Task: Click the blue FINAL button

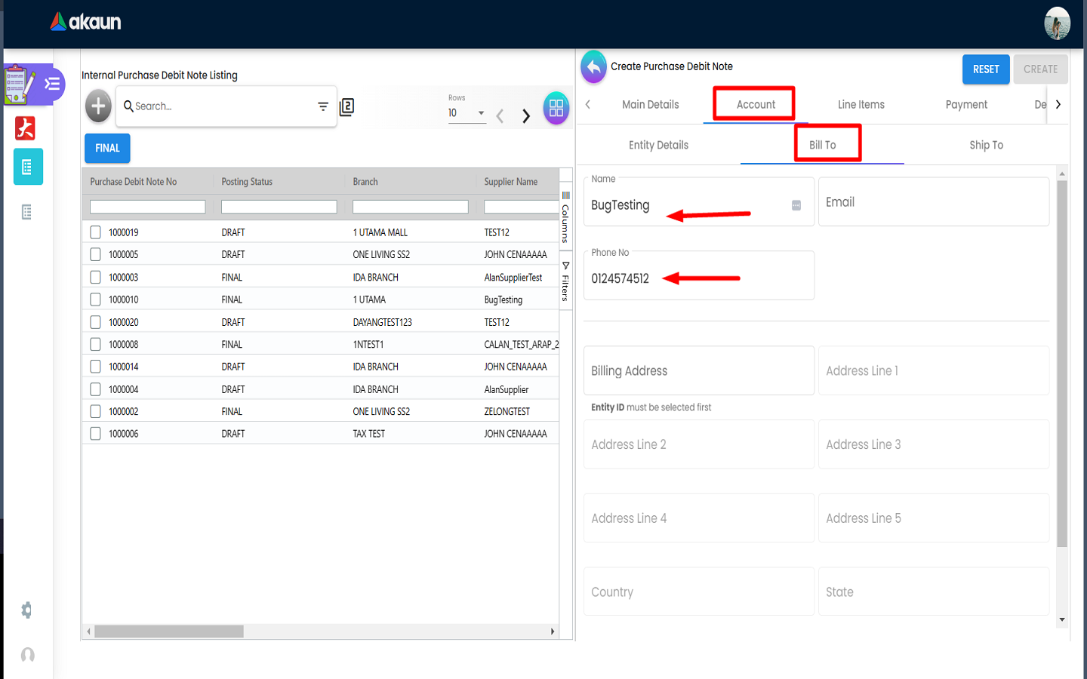Action: point(107,148)
